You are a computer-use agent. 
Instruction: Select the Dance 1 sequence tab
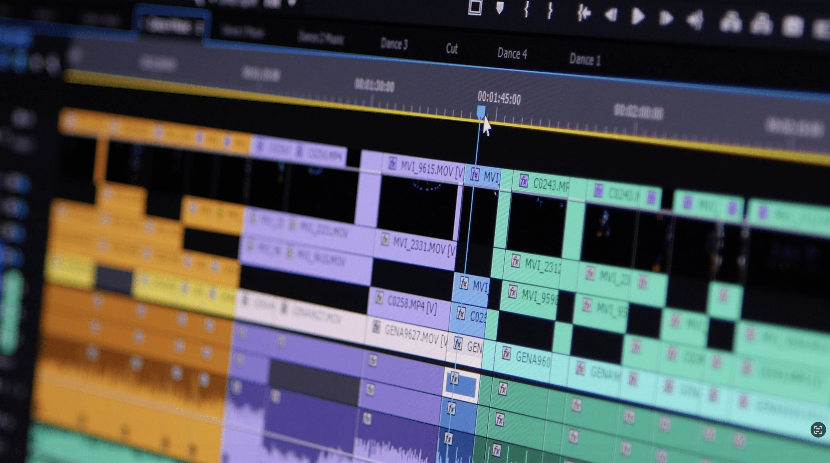[x=585, y=60]
